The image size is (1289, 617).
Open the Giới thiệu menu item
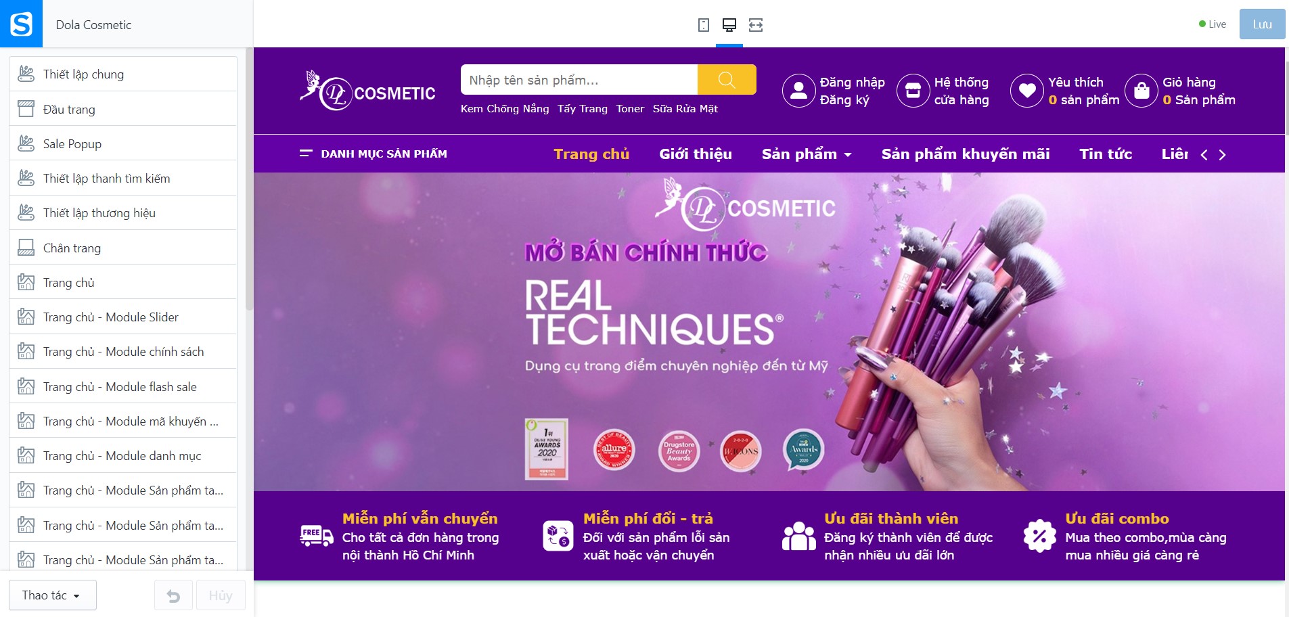pos(696,154)
